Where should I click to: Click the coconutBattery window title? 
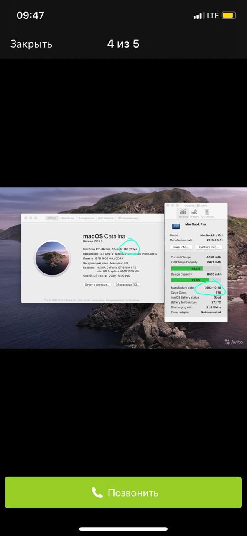coord(196,206)
